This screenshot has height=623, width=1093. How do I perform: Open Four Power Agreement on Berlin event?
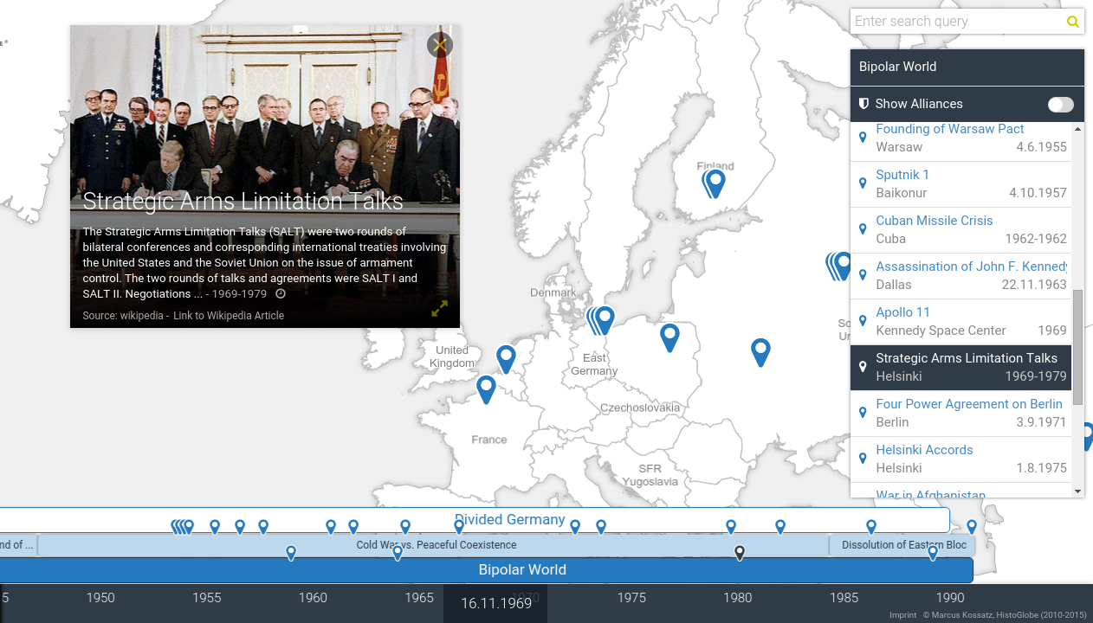point(968,404)
